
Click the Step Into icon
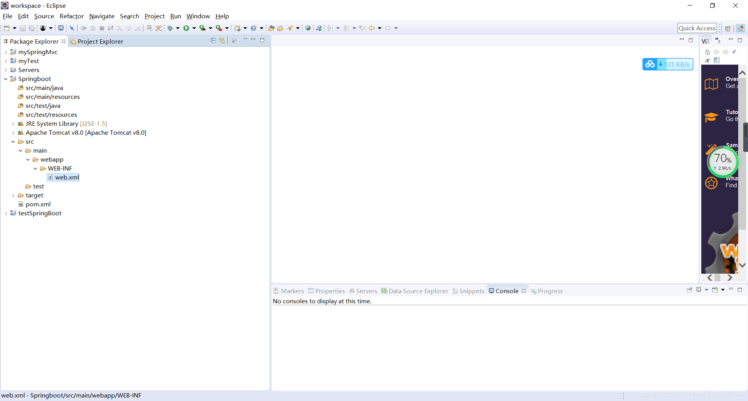click(x=120, y=28)
